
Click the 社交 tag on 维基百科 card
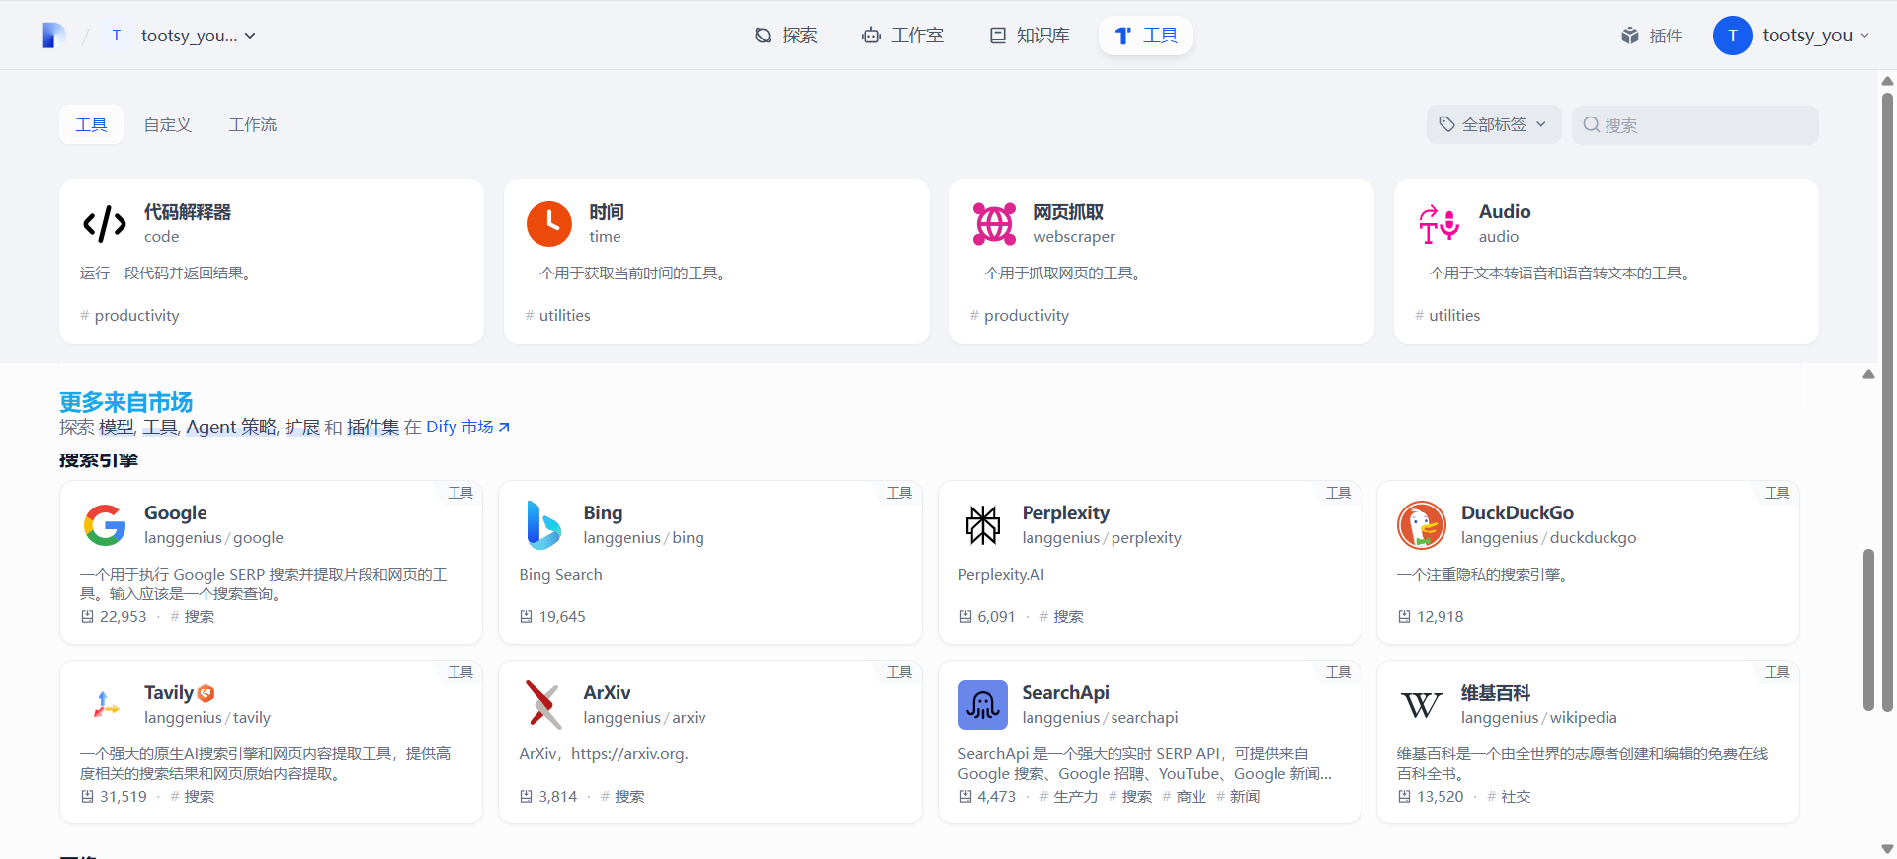[x=1509, y=796]
